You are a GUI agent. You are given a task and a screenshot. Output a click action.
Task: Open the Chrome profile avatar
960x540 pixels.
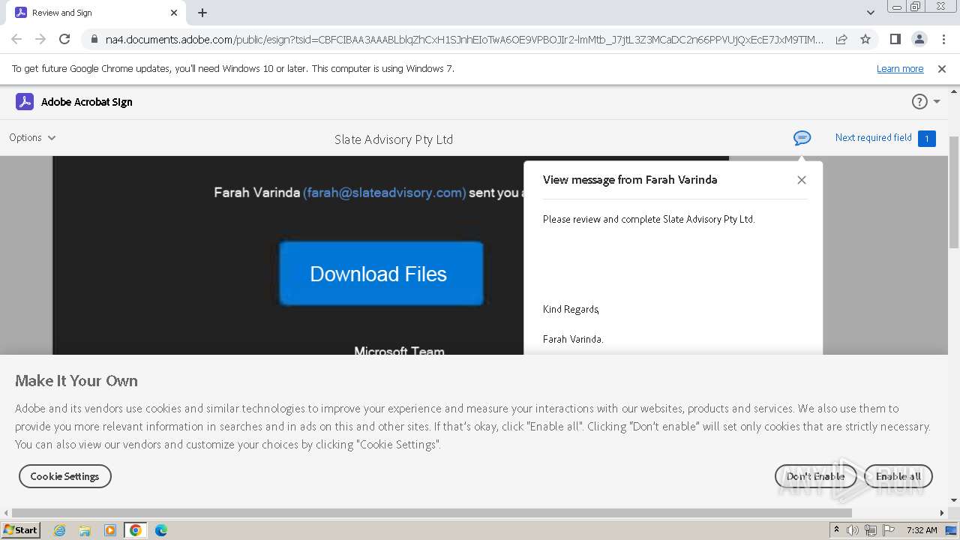click(x=919, y=39)
